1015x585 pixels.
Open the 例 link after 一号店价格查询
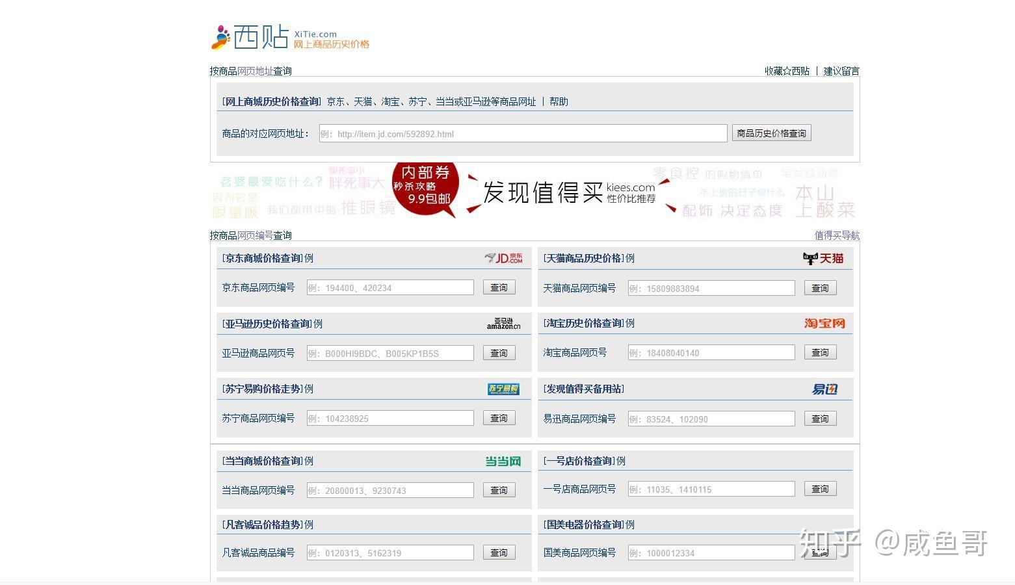click(x=621, y=461)
